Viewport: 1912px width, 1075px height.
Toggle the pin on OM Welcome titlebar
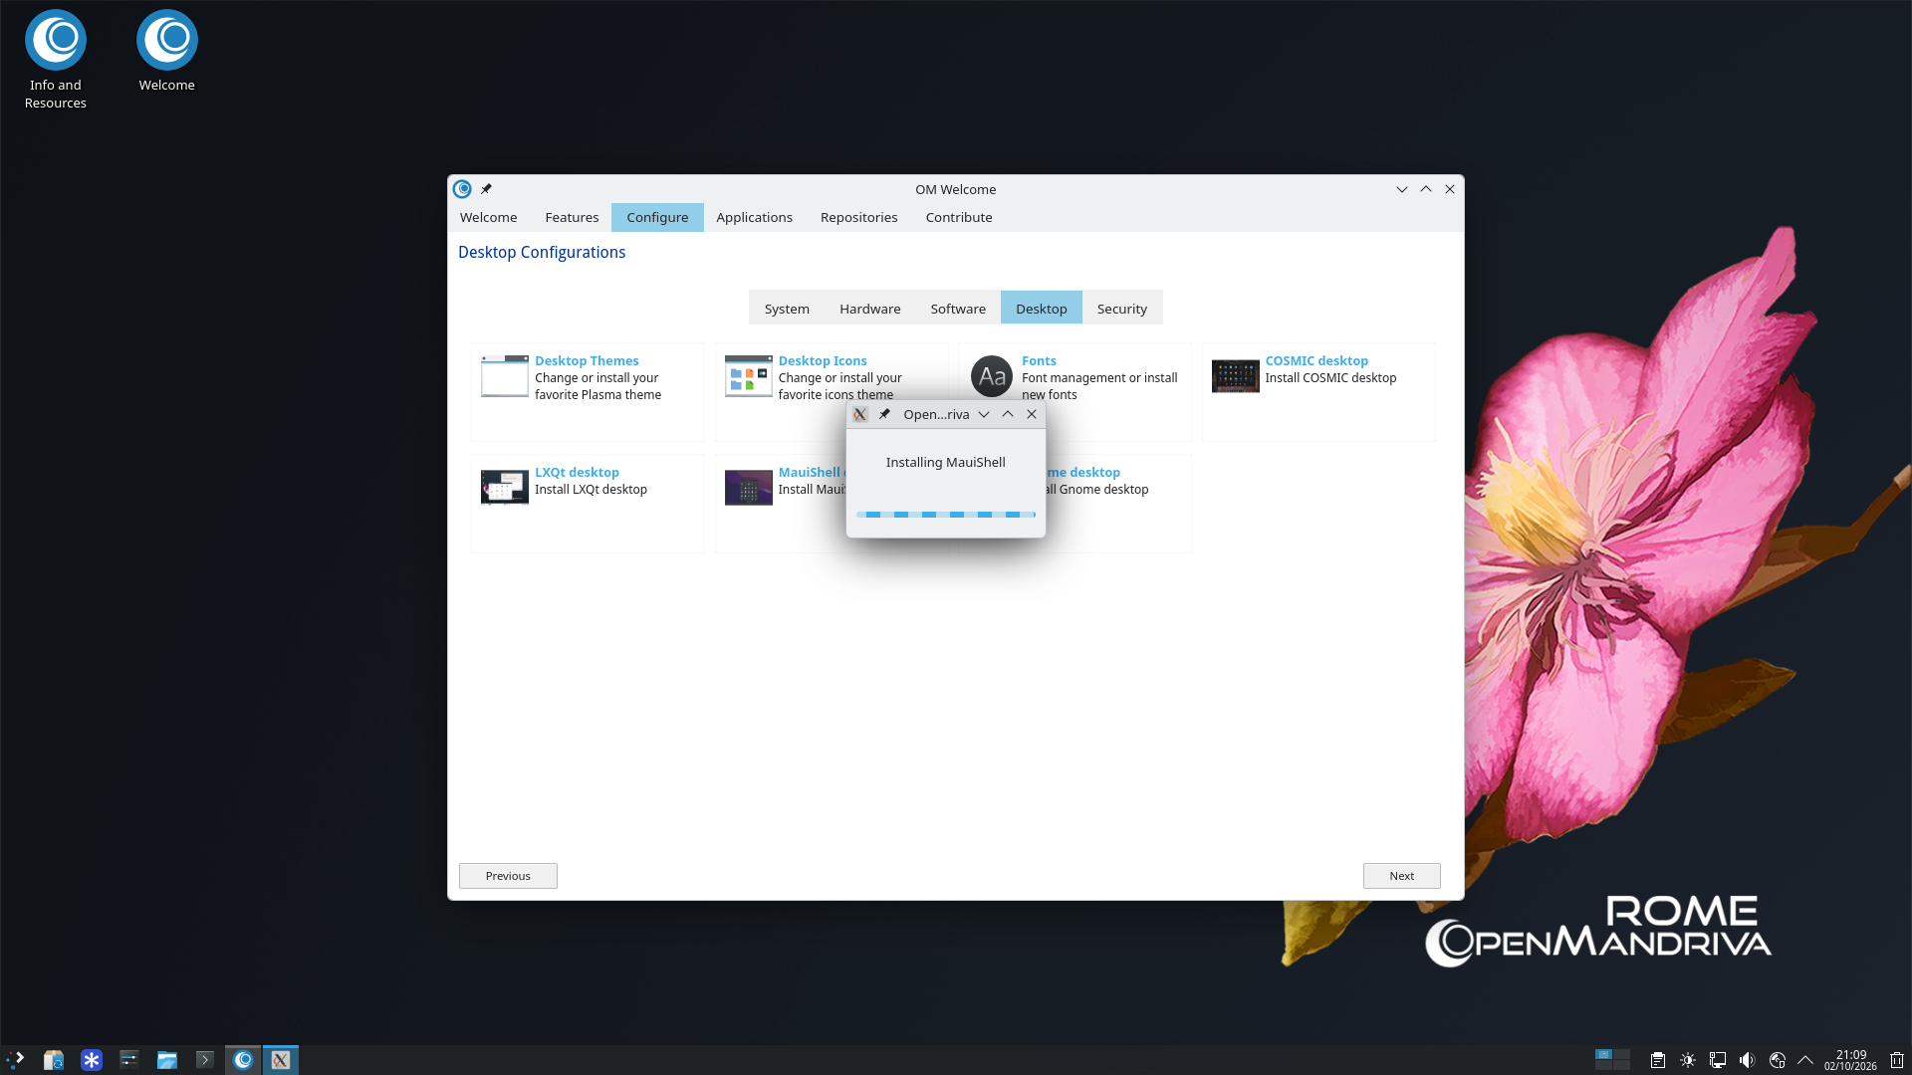[x=486, y=189]
